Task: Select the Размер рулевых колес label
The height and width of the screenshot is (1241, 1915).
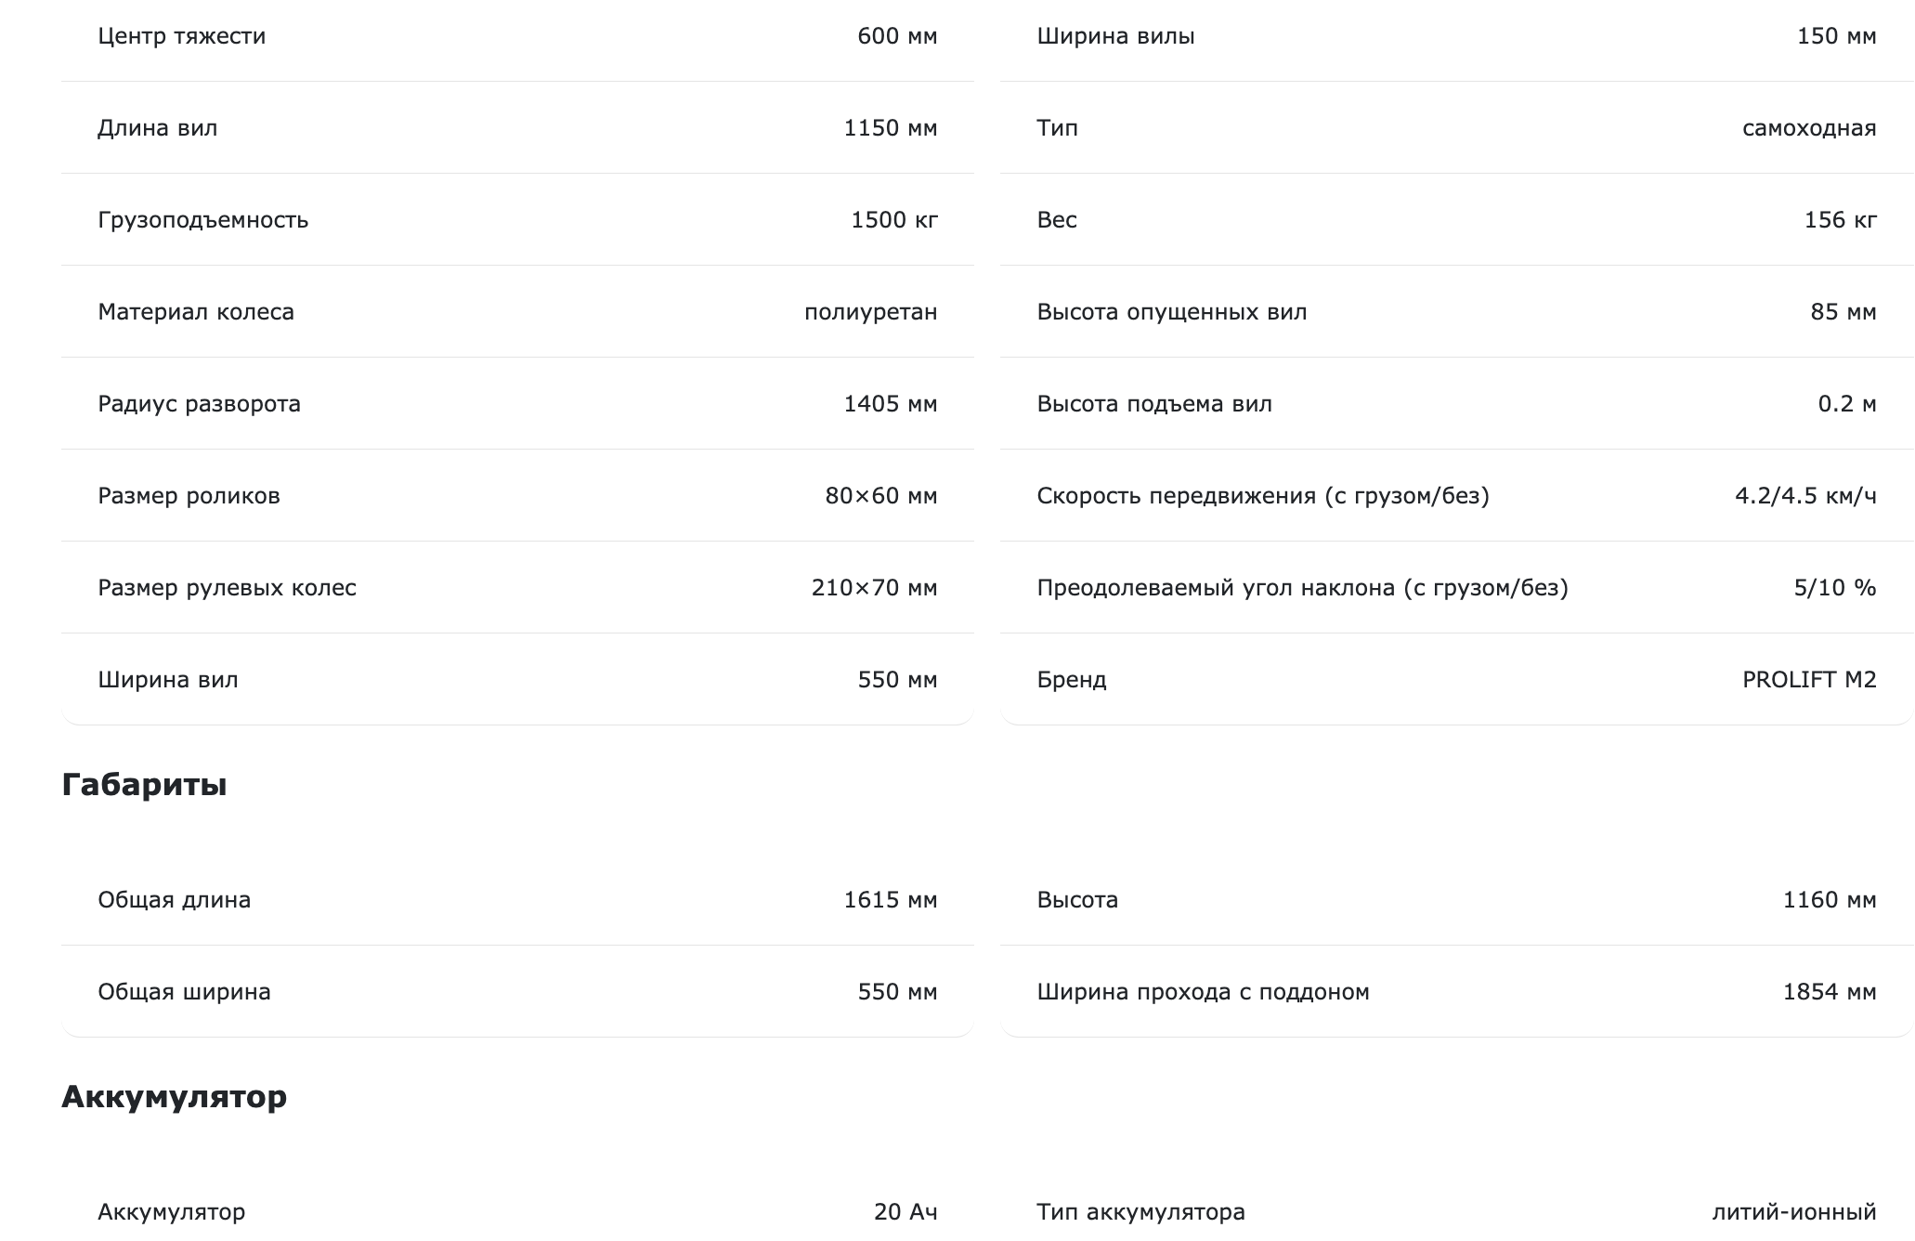Action: [228, 588]
